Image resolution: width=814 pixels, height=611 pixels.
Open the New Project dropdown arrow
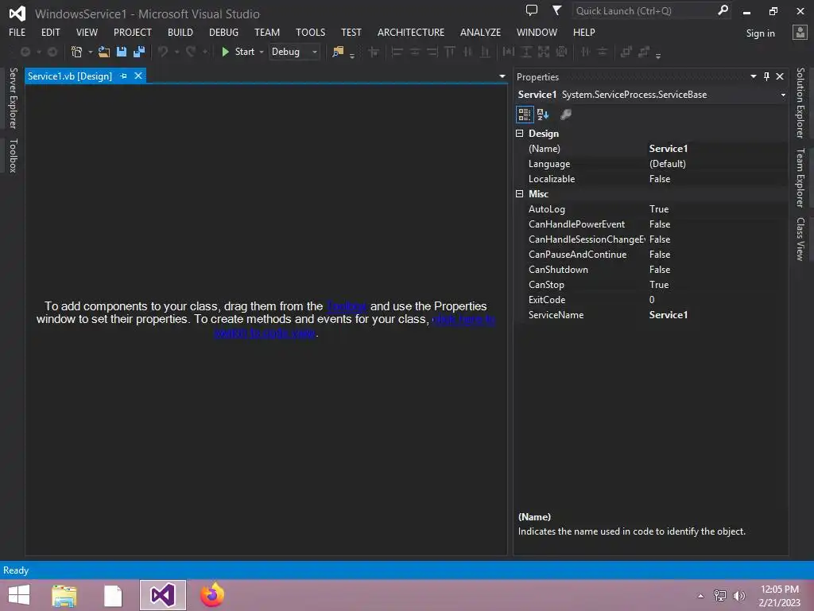(91, 52)
